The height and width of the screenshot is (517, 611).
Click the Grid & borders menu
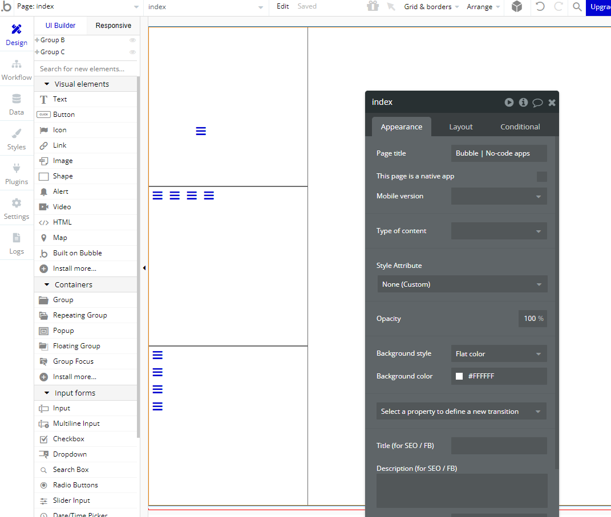coord(431,7)
